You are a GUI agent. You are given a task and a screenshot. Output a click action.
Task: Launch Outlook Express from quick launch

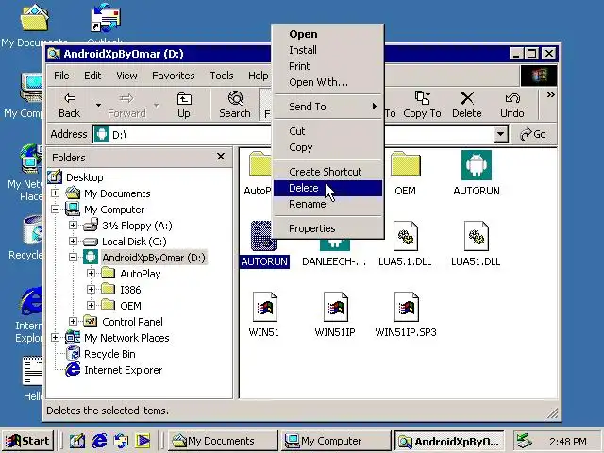(x=121, y=441)
